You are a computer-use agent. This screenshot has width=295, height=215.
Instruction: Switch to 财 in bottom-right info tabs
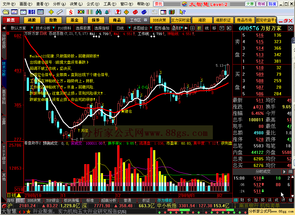242,200
